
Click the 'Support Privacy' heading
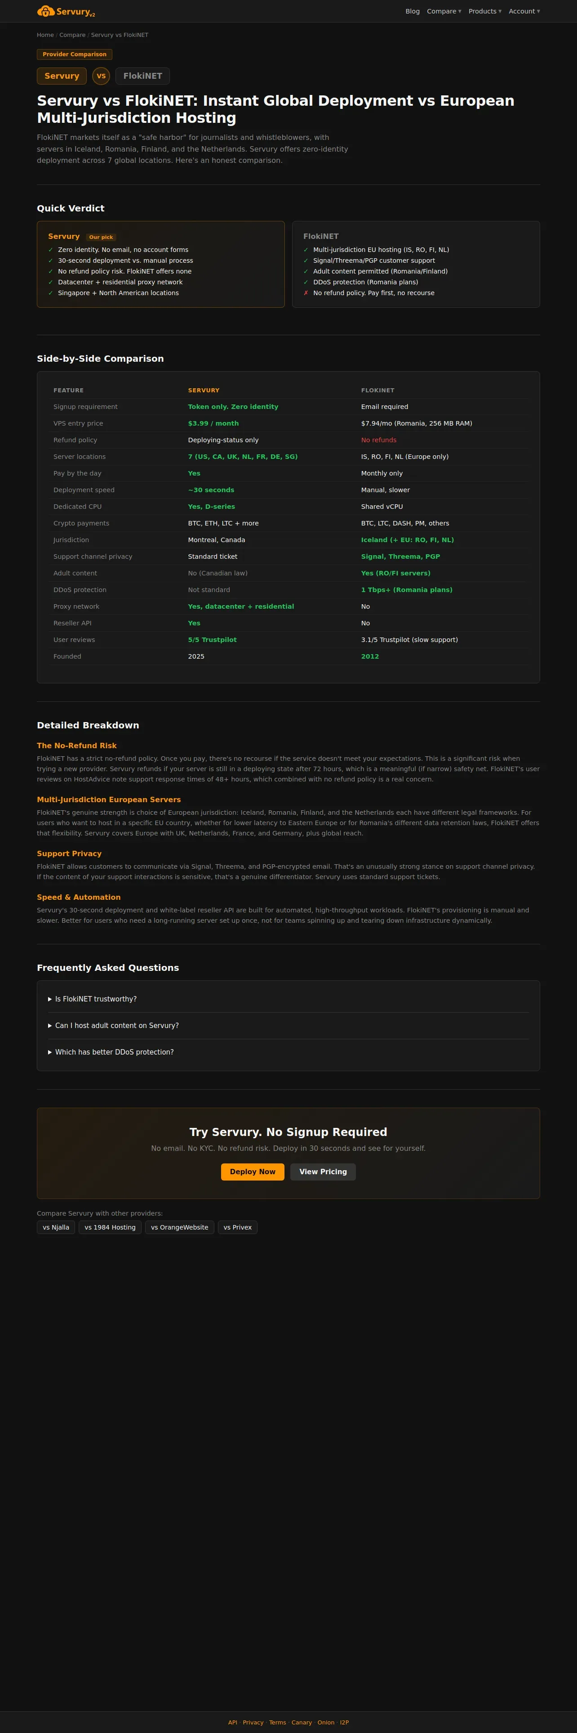[69, 854]
